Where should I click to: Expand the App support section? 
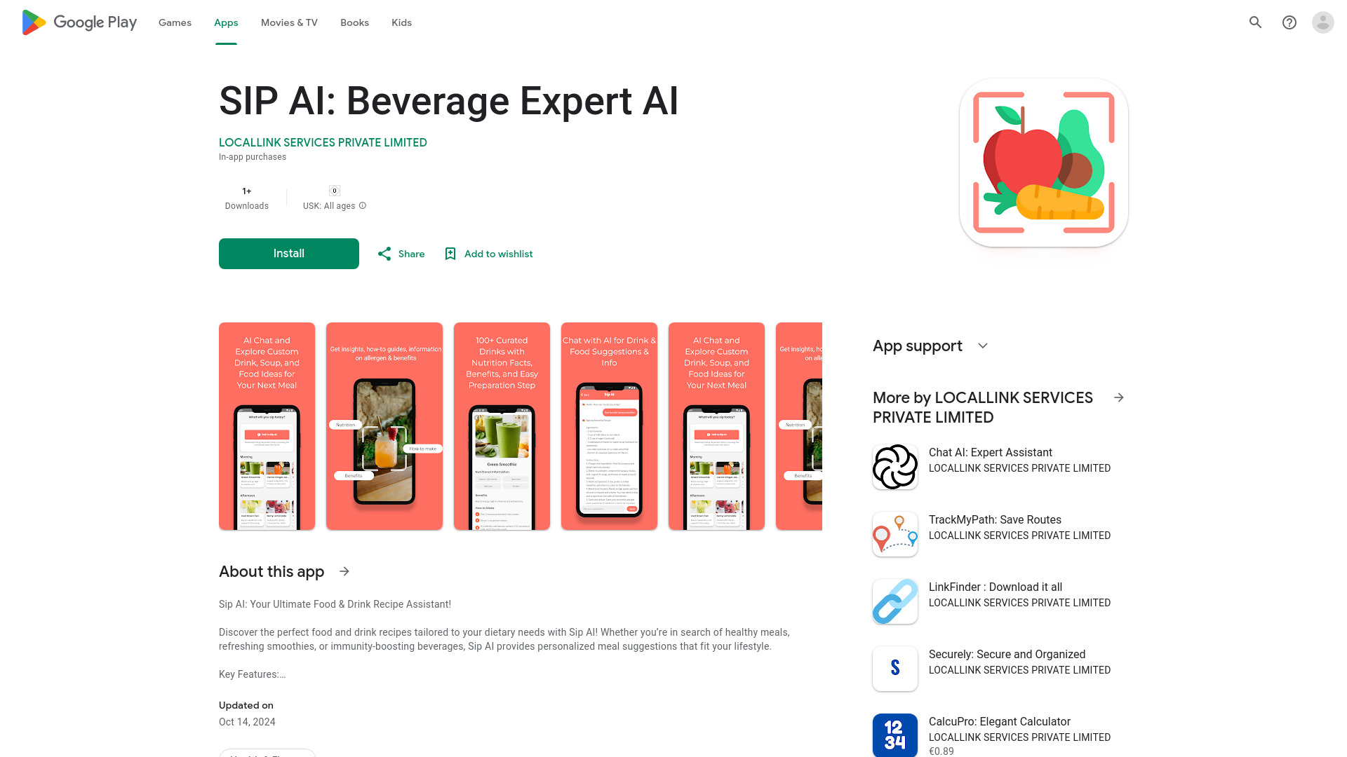[x=984, y=346]
